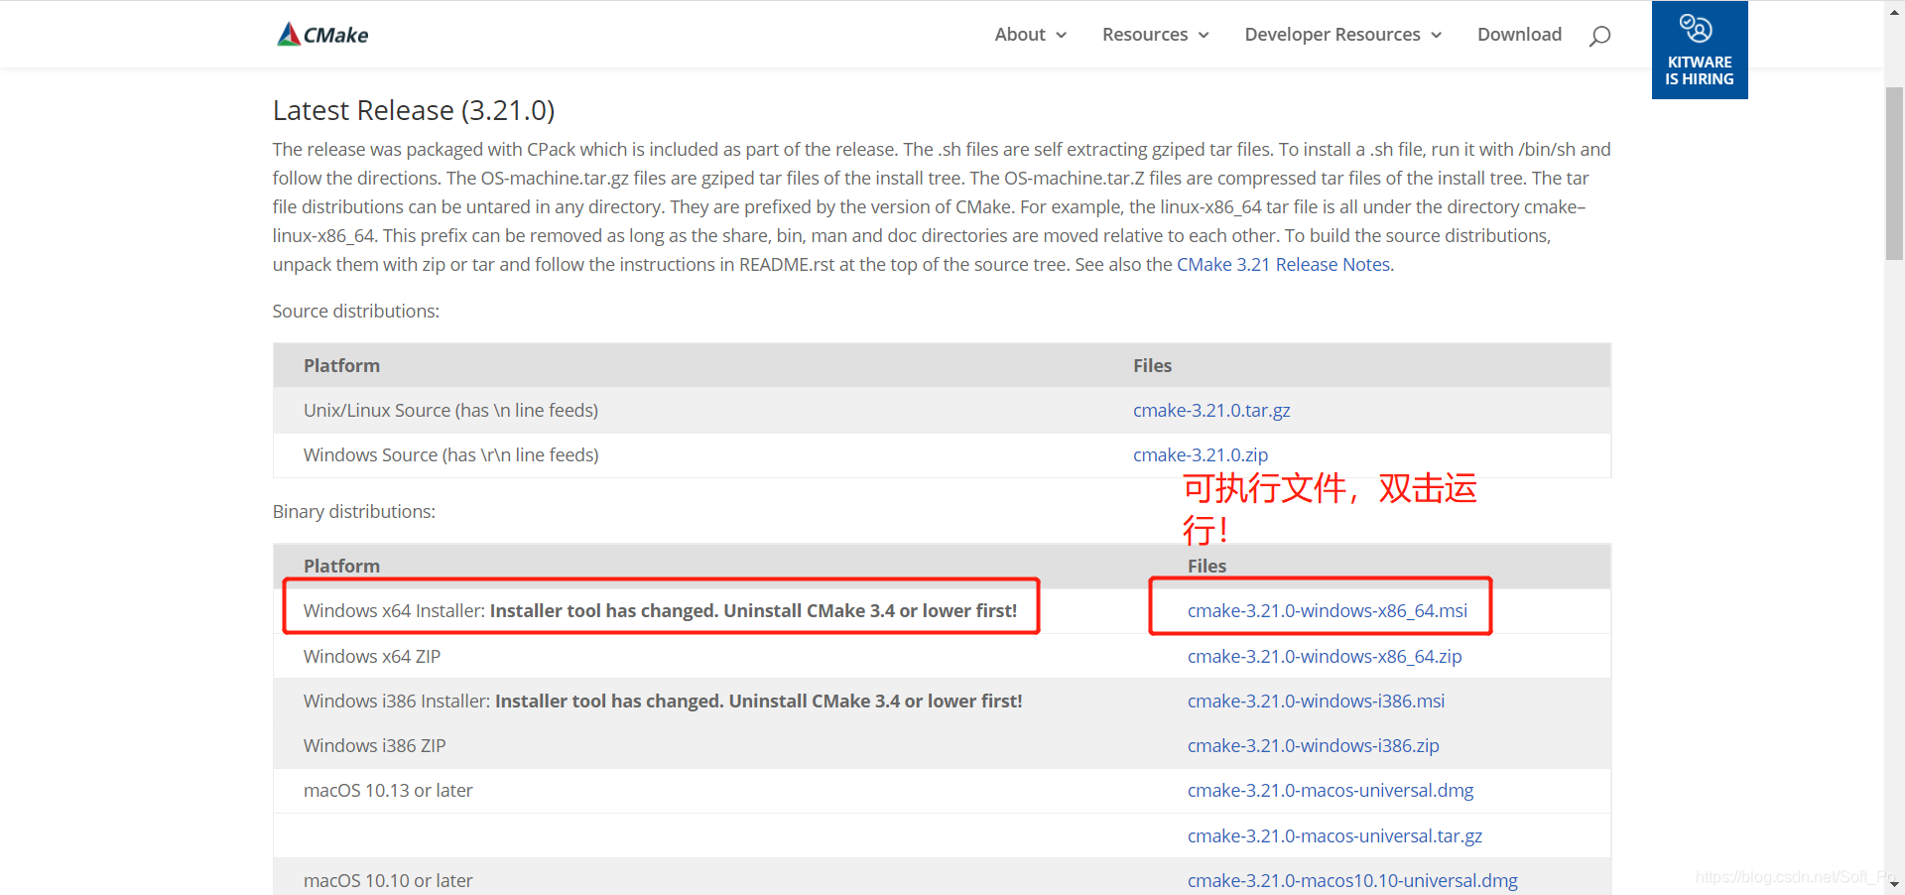The height and width of the screenshot is (895, 1905).
Task: Download cmake-3.21.0-macos-universal.tar.gz
Action: (x=1334, y=836)
